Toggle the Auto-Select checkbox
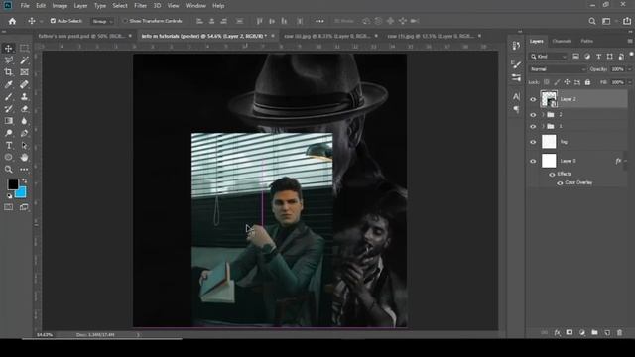635x357 pixels. coord(53,21)
